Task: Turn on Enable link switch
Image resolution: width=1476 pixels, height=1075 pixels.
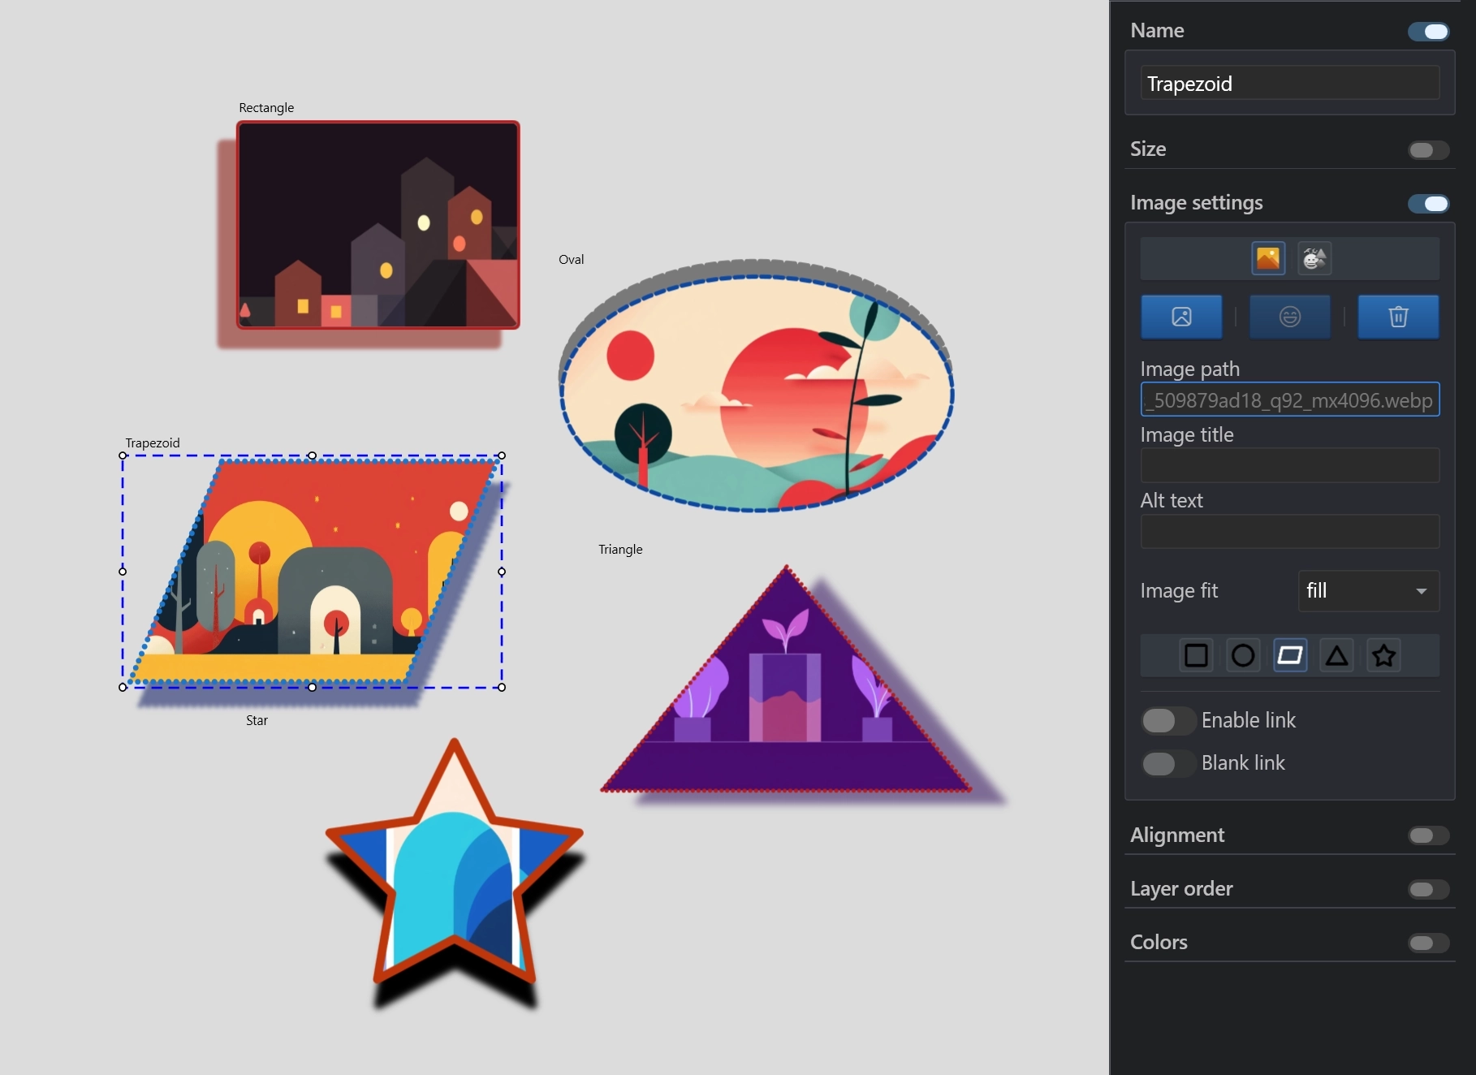Action: (1167, 720)
